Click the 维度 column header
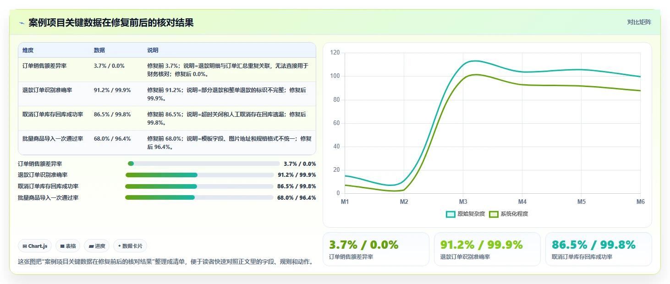The image size is (670, 284). [28, 50]
